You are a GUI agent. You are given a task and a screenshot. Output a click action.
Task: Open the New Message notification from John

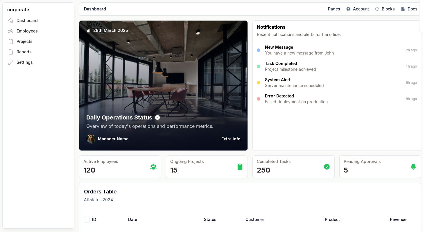tap(299, 50)
